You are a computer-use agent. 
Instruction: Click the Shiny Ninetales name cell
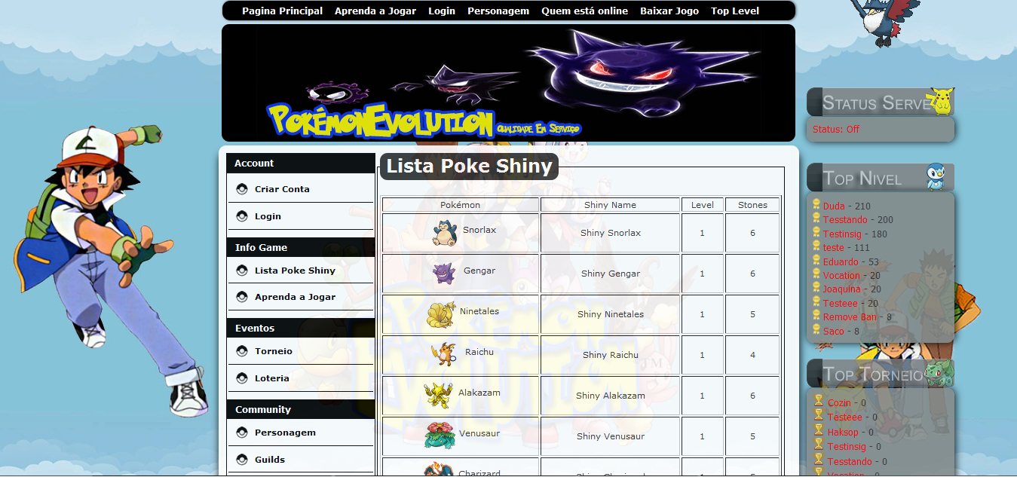tap(611, 314)
